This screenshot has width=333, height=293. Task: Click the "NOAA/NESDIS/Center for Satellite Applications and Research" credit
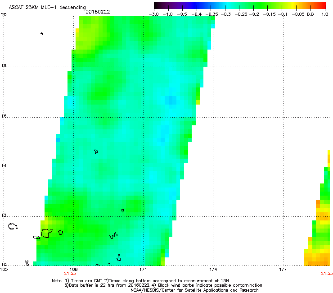coord(194,290)
